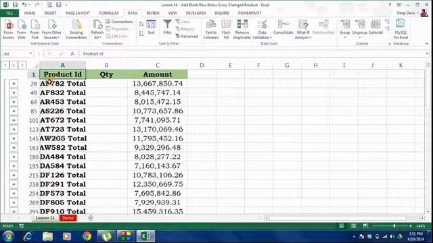Switch to VIEW ribbon tab
Screen dimensions: 433x243
click(x=173, y=13)
